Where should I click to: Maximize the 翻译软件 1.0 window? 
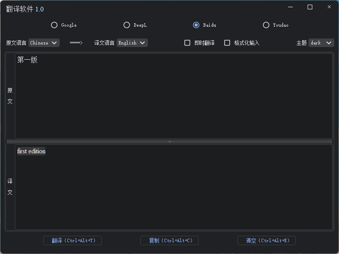pos(310,7)
